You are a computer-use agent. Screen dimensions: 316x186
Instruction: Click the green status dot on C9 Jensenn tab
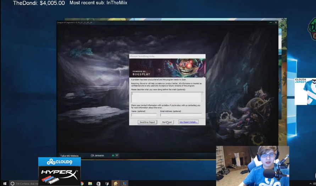(113, 155)
